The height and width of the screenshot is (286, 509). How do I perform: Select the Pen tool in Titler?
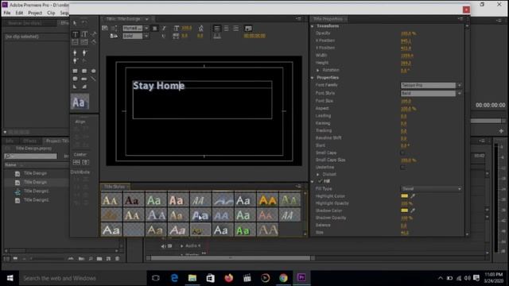click(75, 52)
